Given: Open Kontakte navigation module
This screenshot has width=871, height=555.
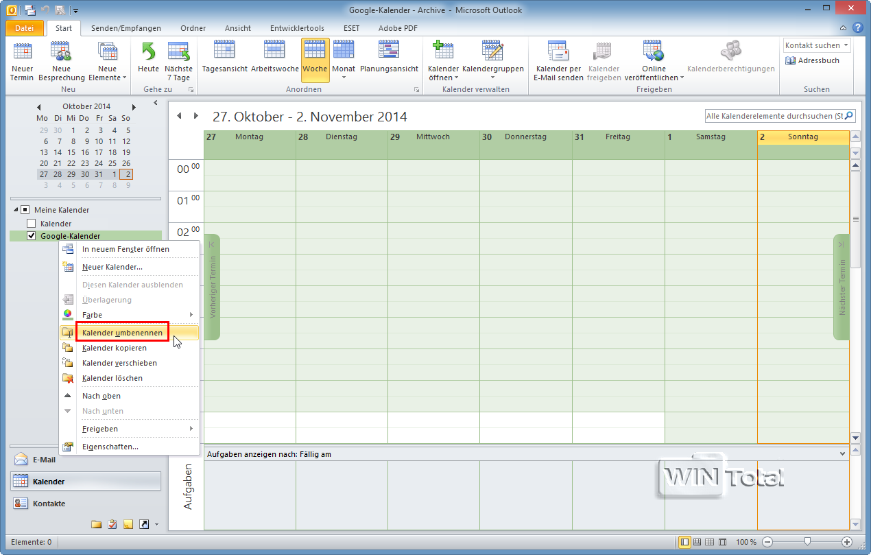Looking at the screenshot, I should tap(86, 504).
